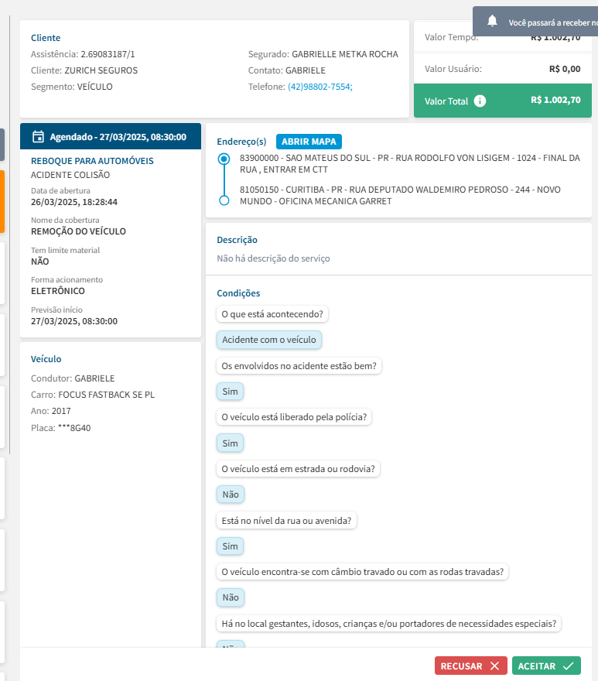The height and width of the screenshot is (681, 598).
Task: Click the checkmark icon on Aceitar
Action: coord(569,666)
